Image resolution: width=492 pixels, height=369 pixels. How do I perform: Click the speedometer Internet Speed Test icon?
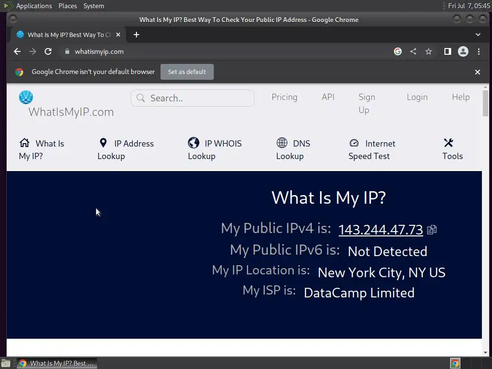pyautogui.click(x=354, y=143)
